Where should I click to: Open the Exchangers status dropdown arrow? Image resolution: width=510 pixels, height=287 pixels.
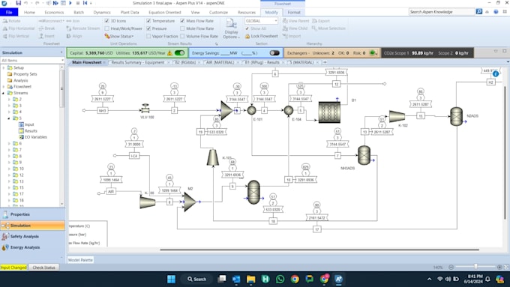tap(376, 54)
